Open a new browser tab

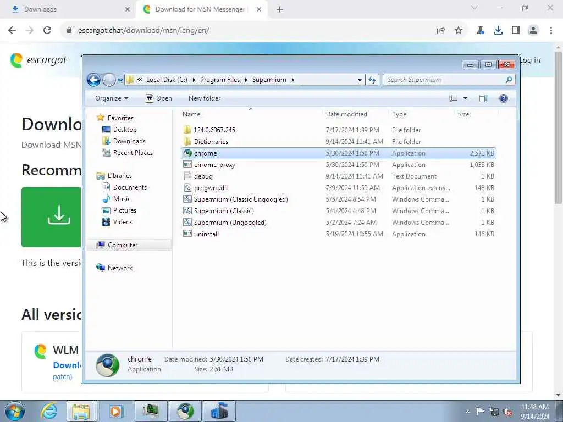tap(280, 9)
